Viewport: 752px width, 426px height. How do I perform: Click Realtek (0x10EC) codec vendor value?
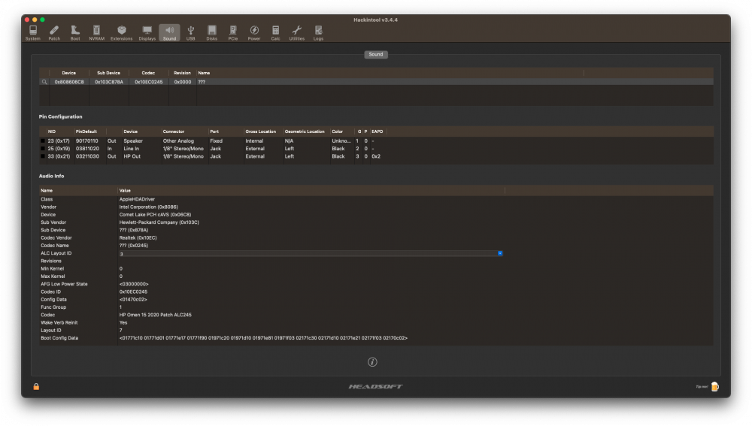pos(138,237)
